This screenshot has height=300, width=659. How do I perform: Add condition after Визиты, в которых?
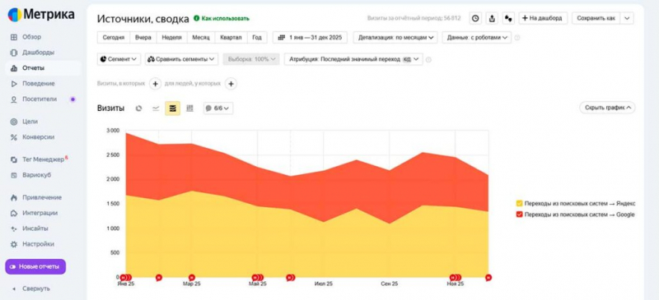155,84
